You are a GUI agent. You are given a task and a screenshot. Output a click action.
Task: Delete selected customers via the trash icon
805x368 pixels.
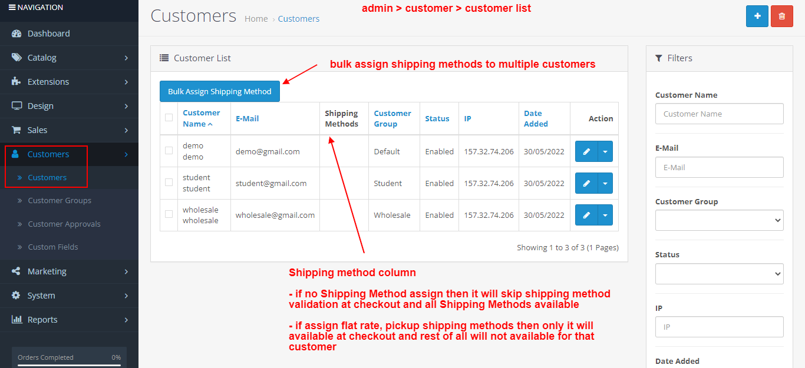click(x=781, y=16)
